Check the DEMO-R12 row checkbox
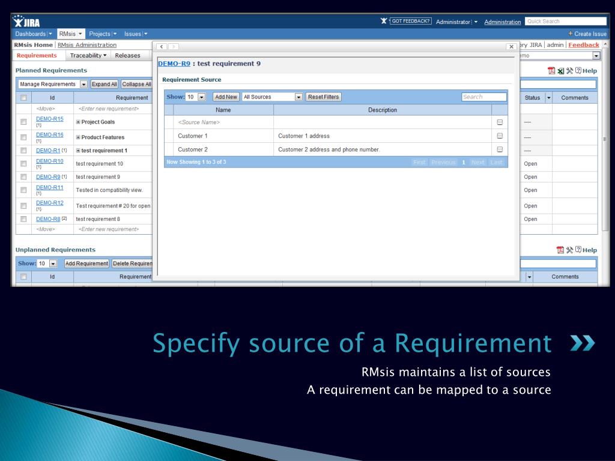The image size is (615, 461). (23, 206)
